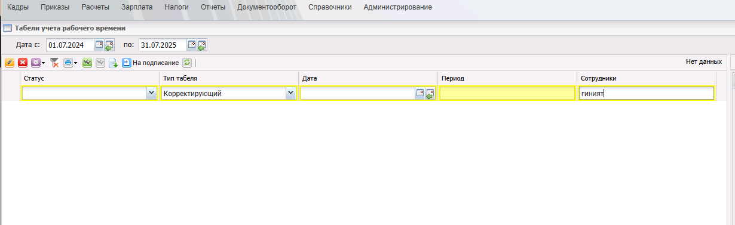The height and width of the screenshot is (225, 735).
Task: Sort by the 'Дата' column header
Action: (x=368, y=78)
